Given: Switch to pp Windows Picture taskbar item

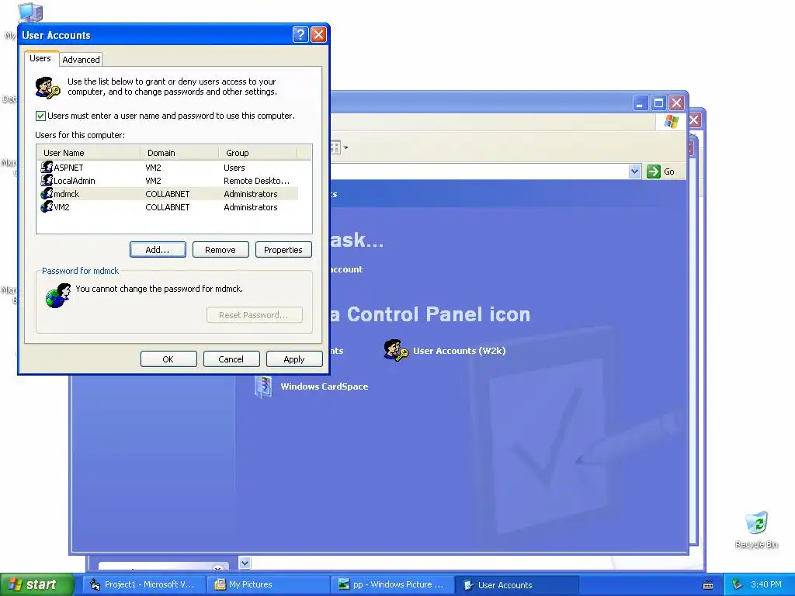Looking at the screenshot, I should [392, 585].
